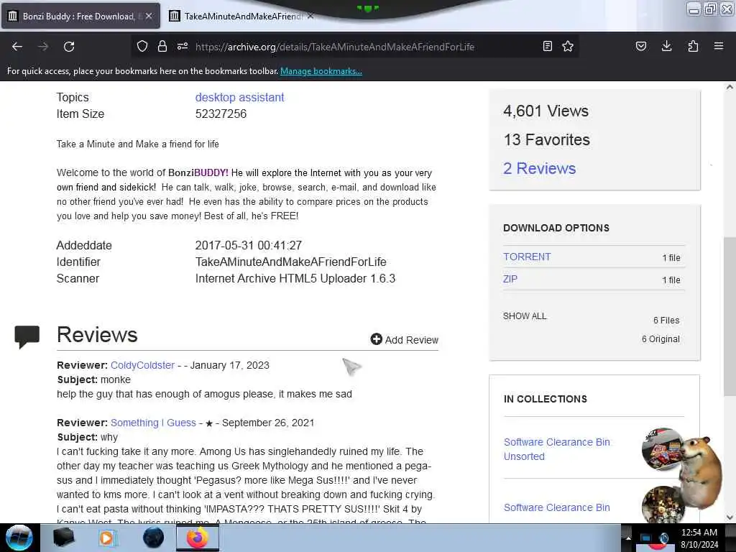
Task: Click the scrollbar up arrow
Action: 730,87
